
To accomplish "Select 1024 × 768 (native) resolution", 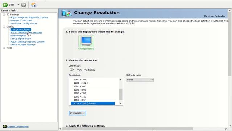I will 93,103.
